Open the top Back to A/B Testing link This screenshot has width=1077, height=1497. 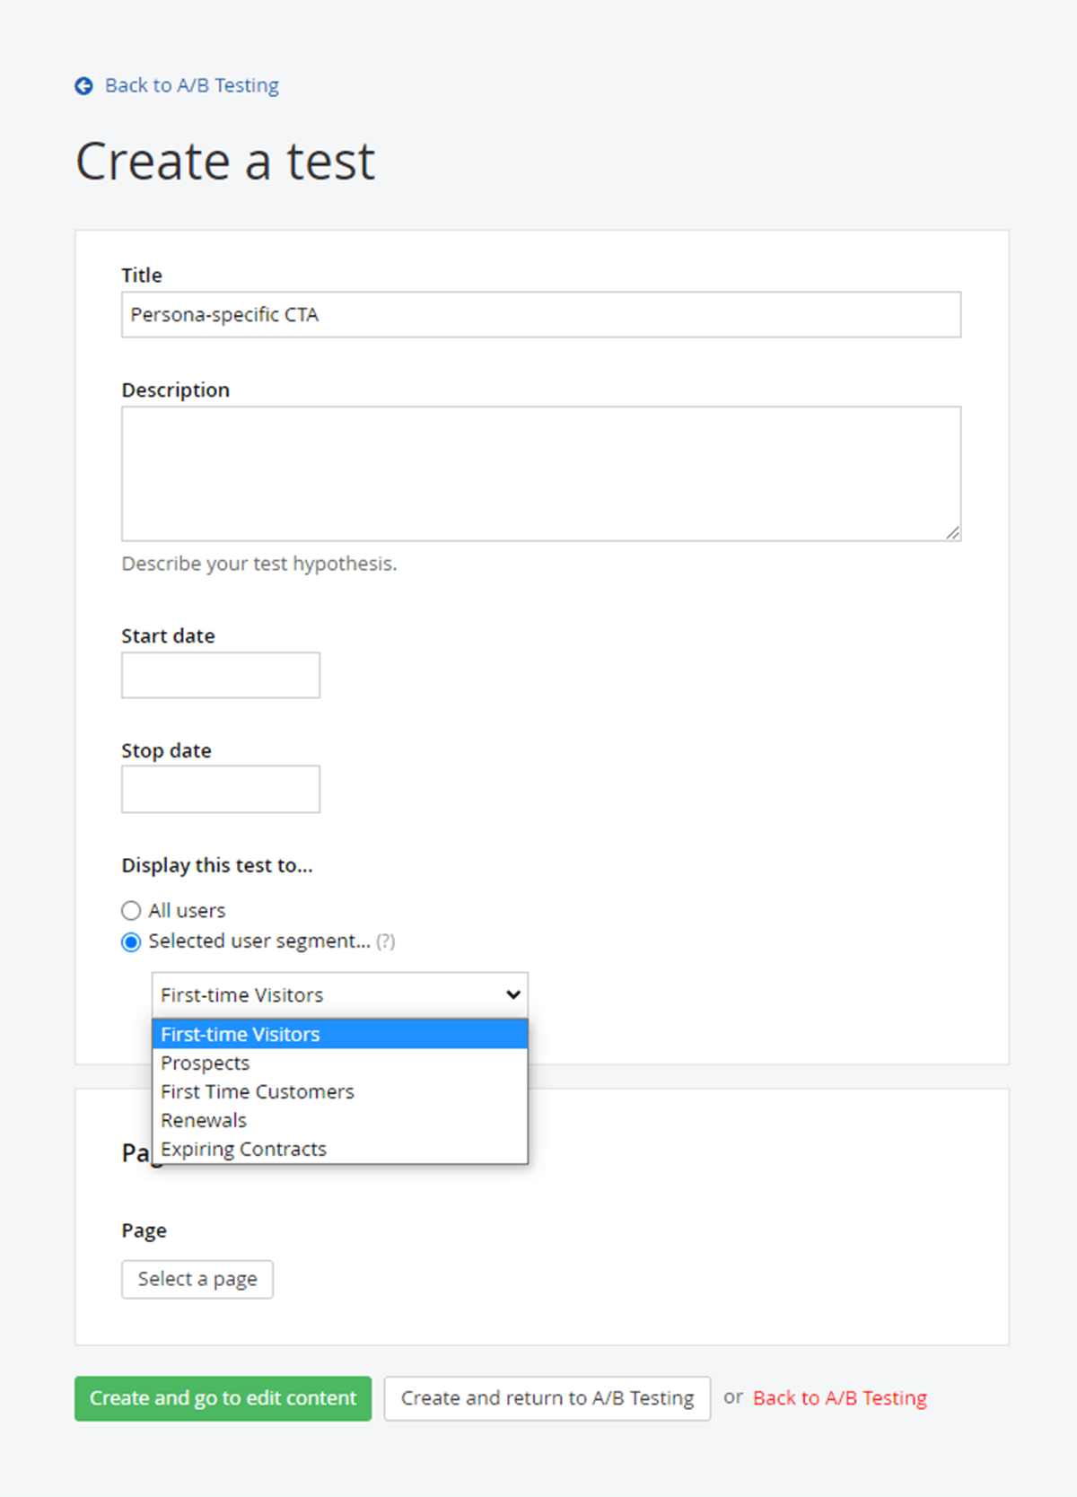tap(191, 86)
